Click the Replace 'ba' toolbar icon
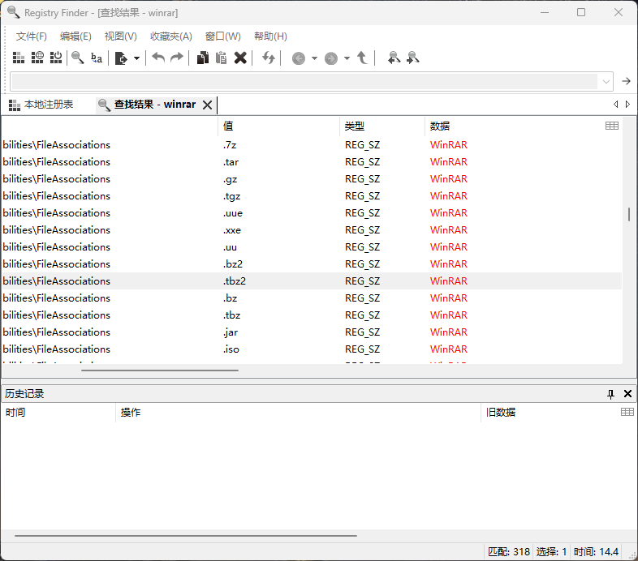The width and height of the screenshot is (638, 561). point(97,58)
